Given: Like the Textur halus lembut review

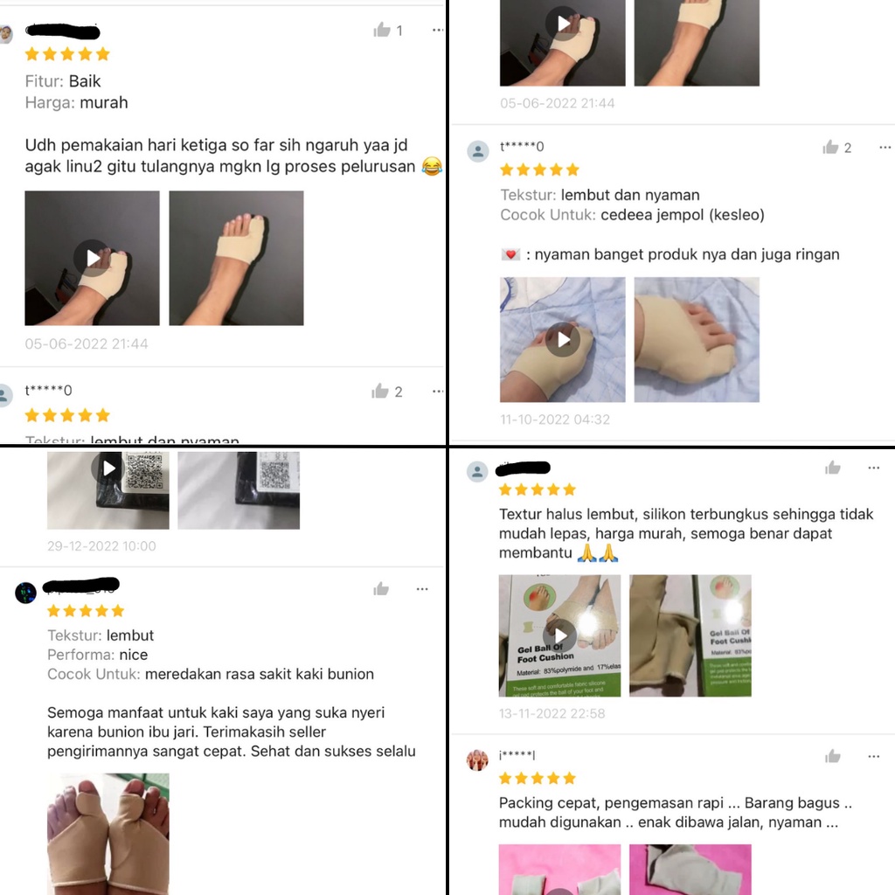Looking at the screenshot, I should [x=833, y=468].
